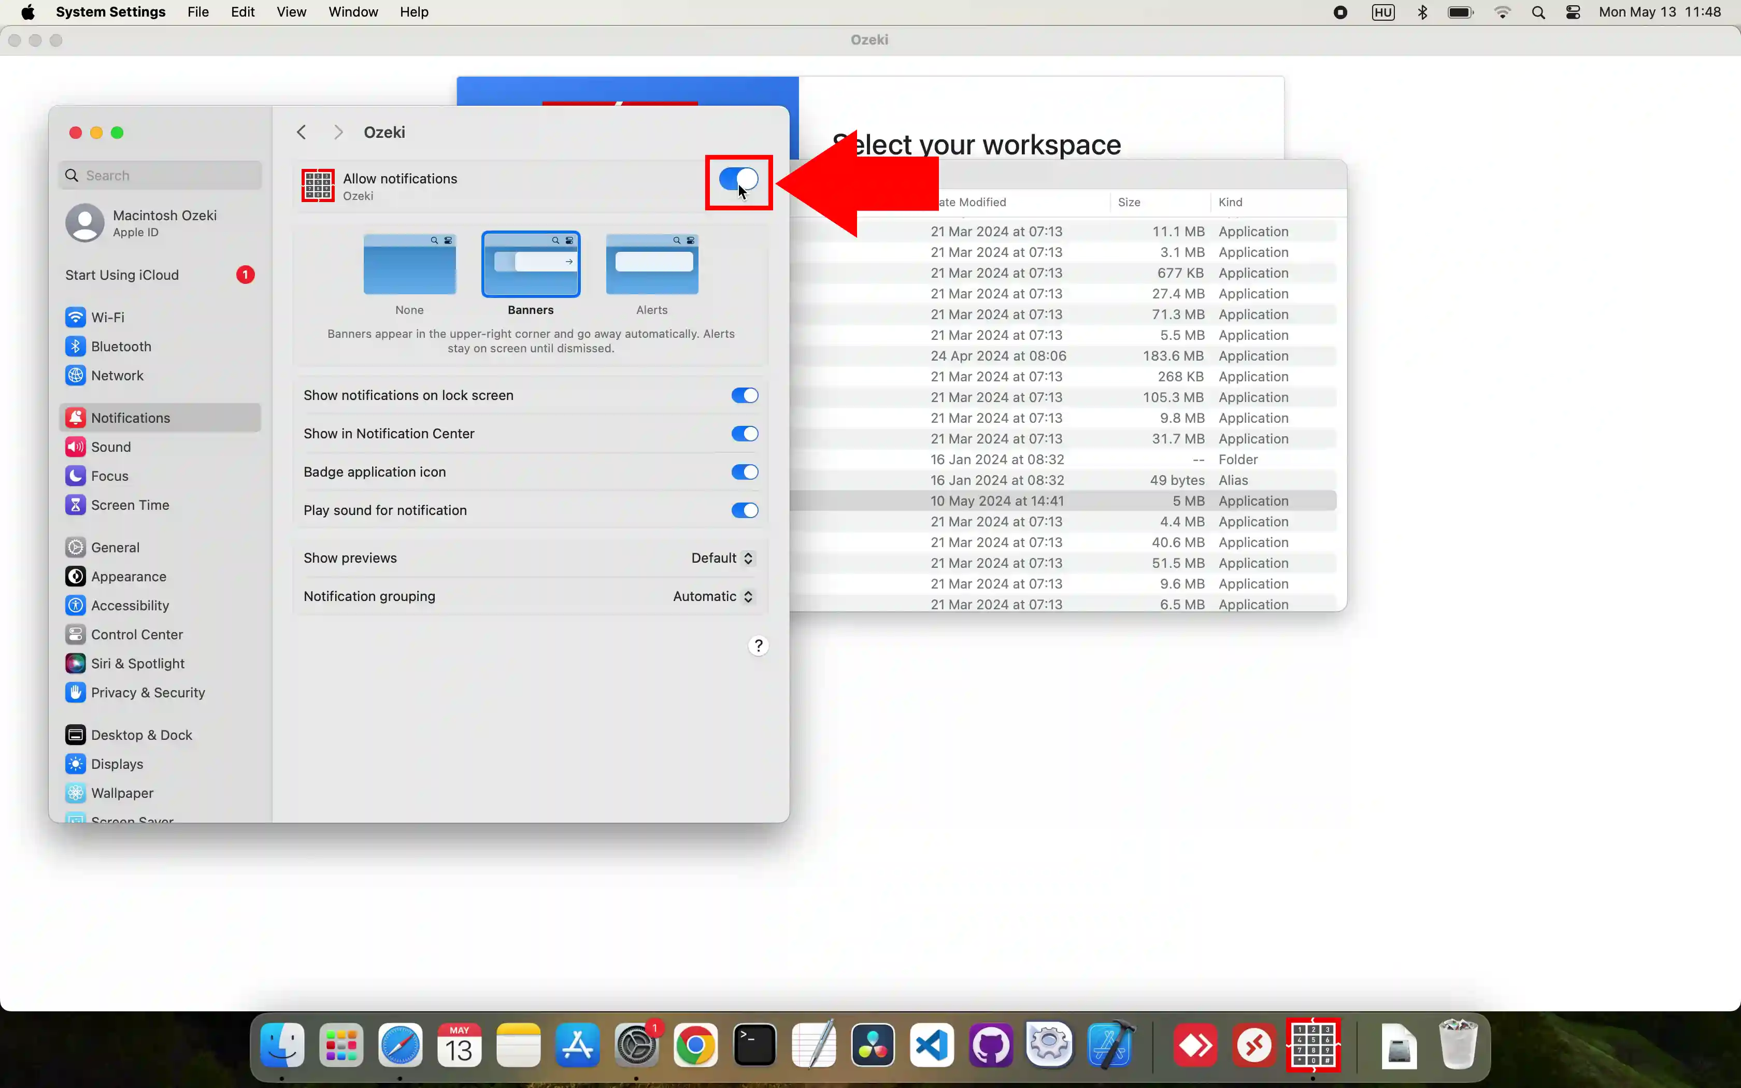Click the Search field in Settings sidebar
The width and height of the screenshot is (1741, 1088).
(x=161, y=176)
